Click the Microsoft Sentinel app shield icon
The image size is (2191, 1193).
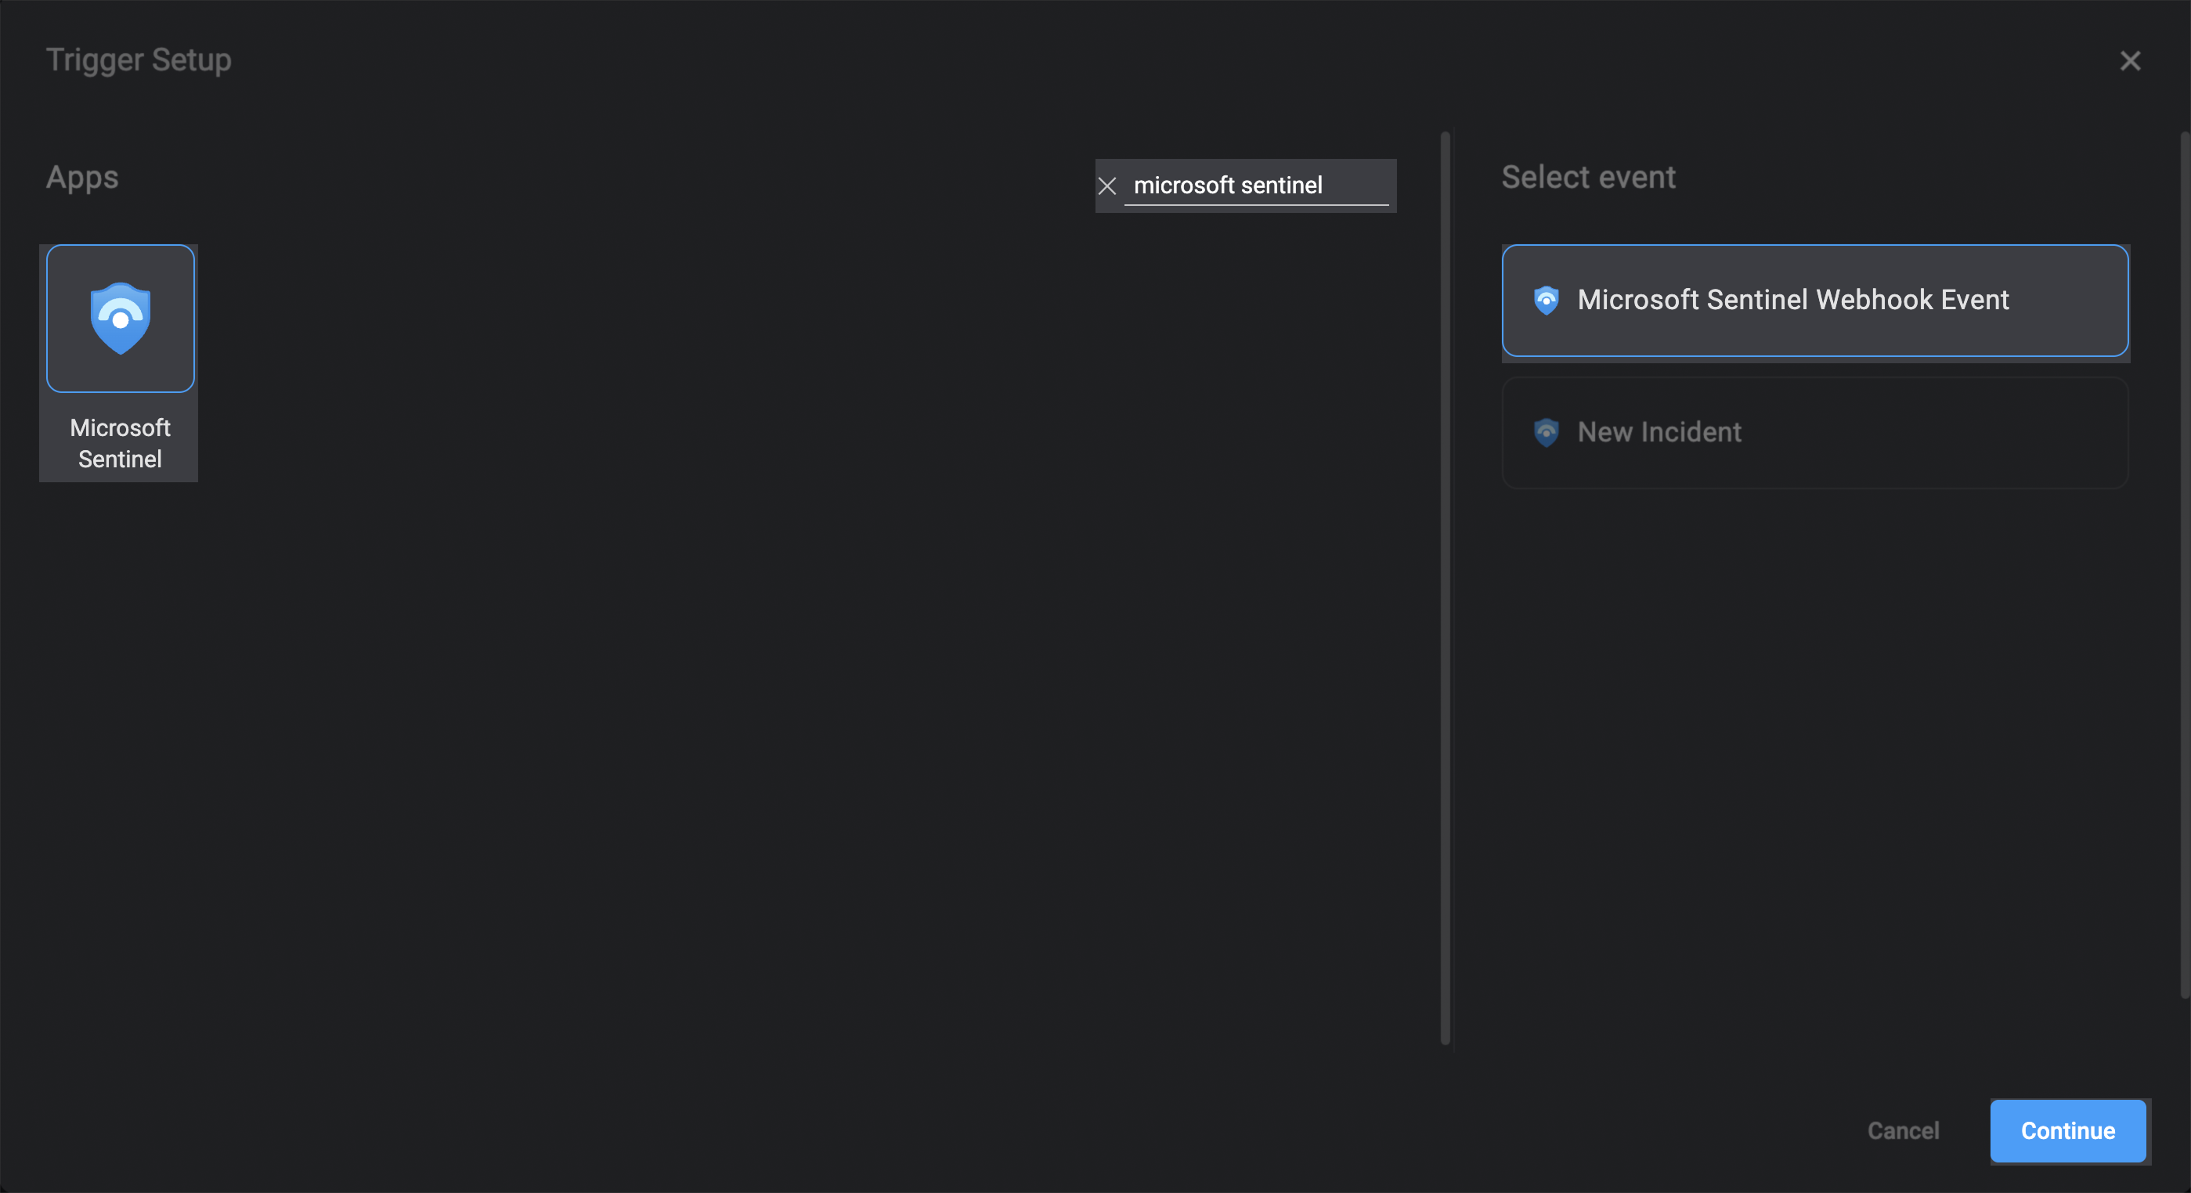pyautogui.click(x=120, y=318)
